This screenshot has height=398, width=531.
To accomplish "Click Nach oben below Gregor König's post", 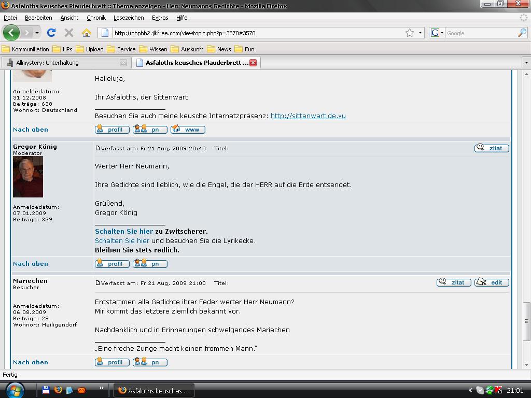I will pos(31,264).
